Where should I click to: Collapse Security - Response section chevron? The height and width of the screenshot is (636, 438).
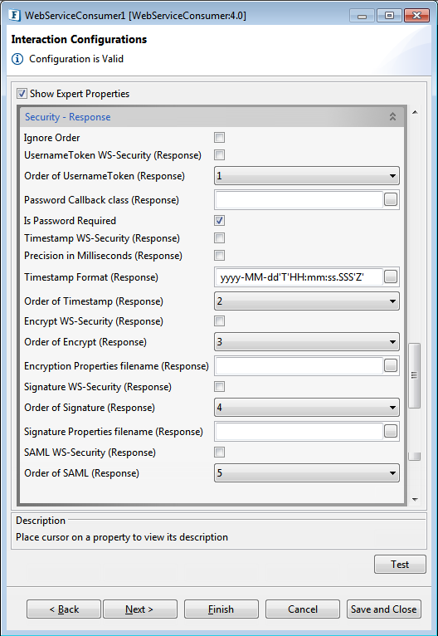392,117
